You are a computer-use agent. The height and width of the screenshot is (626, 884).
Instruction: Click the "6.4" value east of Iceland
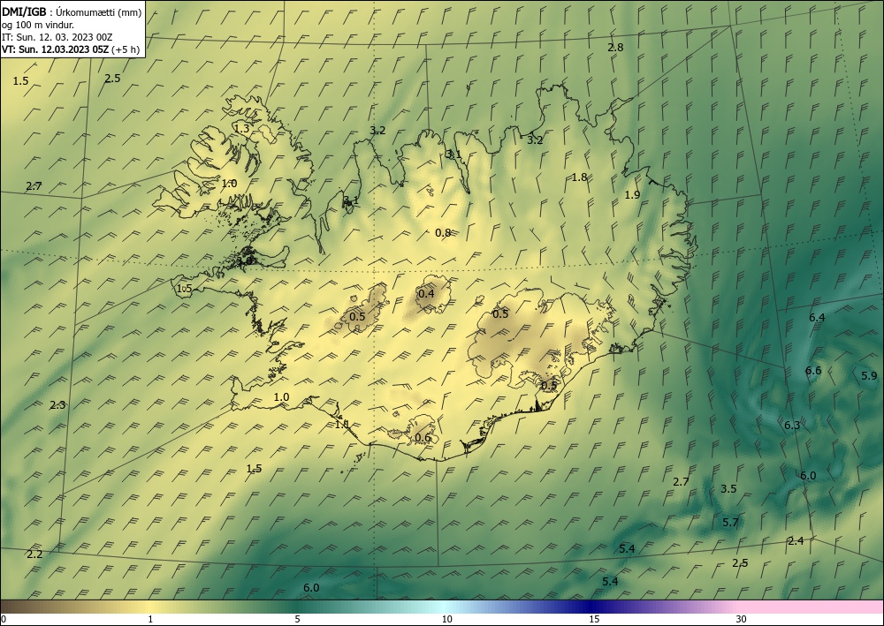[x=817, y=318]
